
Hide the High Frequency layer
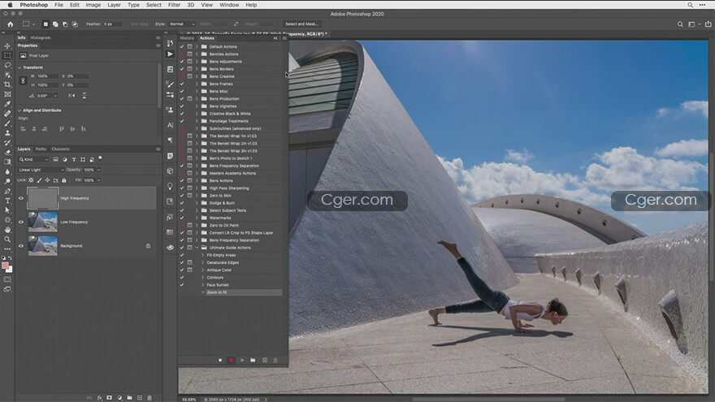pyautogui.click(x=21, y=198)
